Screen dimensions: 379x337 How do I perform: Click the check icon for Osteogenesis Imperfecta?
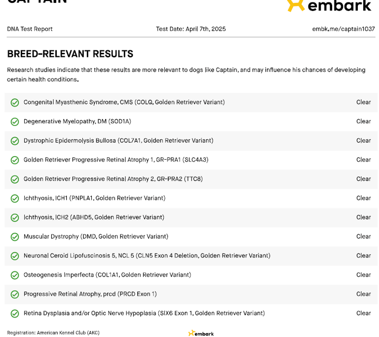tap(15, 275)
